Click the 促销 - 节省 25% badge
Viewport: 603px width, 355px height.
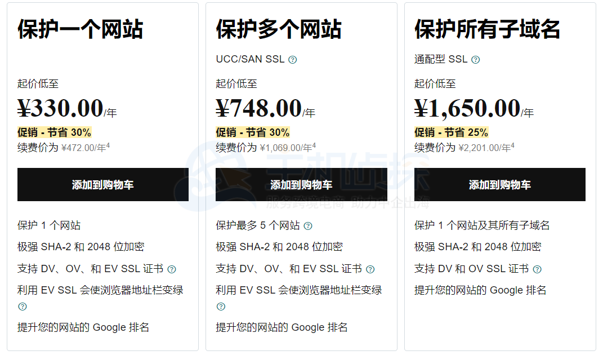(450, 132)
